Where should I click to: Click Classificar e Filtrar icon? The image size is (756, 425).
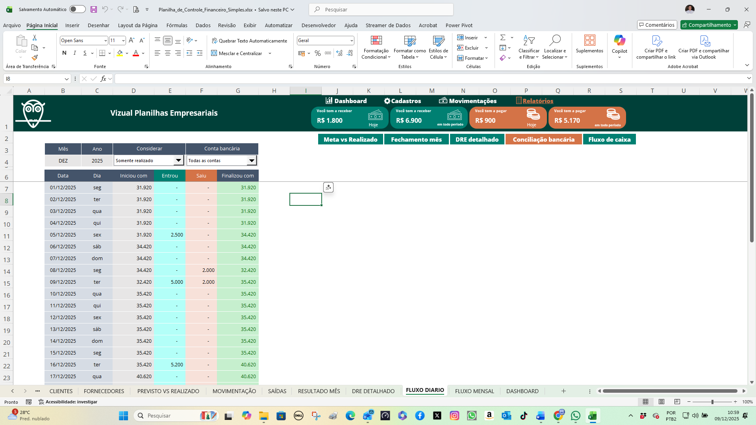(529, 40)
